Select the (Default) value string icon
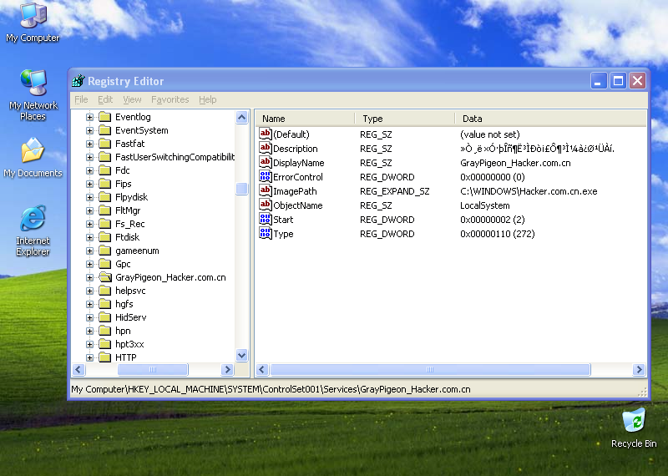Image resolution: width=668 pixels, height=476 pixels. pyautogui.click(x=265, y=134)
